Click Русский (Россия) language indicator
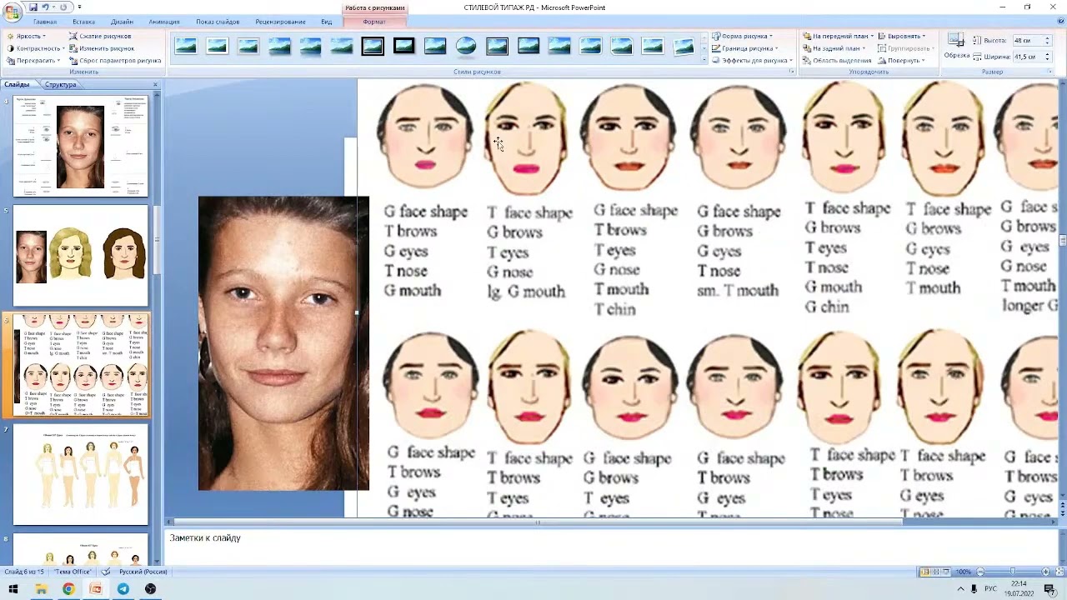Screen dimensions: 1067x600 143,572
